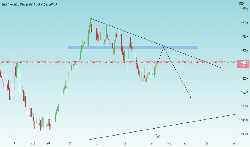The height and width of the screenshot is (147, 250).
Task: Click the date label 24 on time axis
Action: [152, 143]
